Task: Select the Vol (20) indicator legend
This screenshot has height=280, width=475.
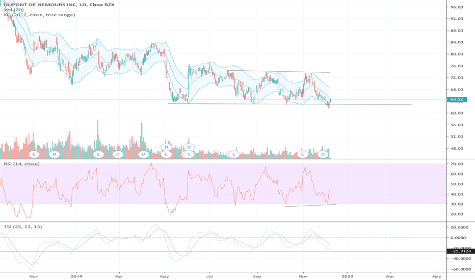Action: (x=14, y=10)
